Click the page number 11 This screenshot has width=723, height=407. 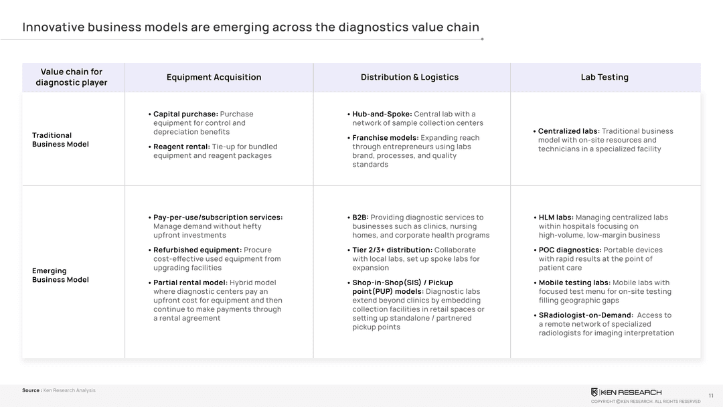711,396
